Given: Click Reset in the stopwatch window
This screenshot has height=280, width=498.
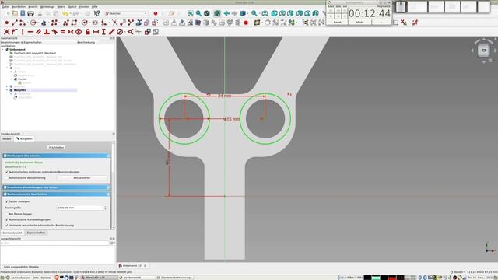Looking at the screenshot, I should [x=337, y=23].
